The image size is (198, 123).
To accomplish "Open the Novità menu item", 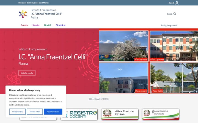I will [48, 25].
